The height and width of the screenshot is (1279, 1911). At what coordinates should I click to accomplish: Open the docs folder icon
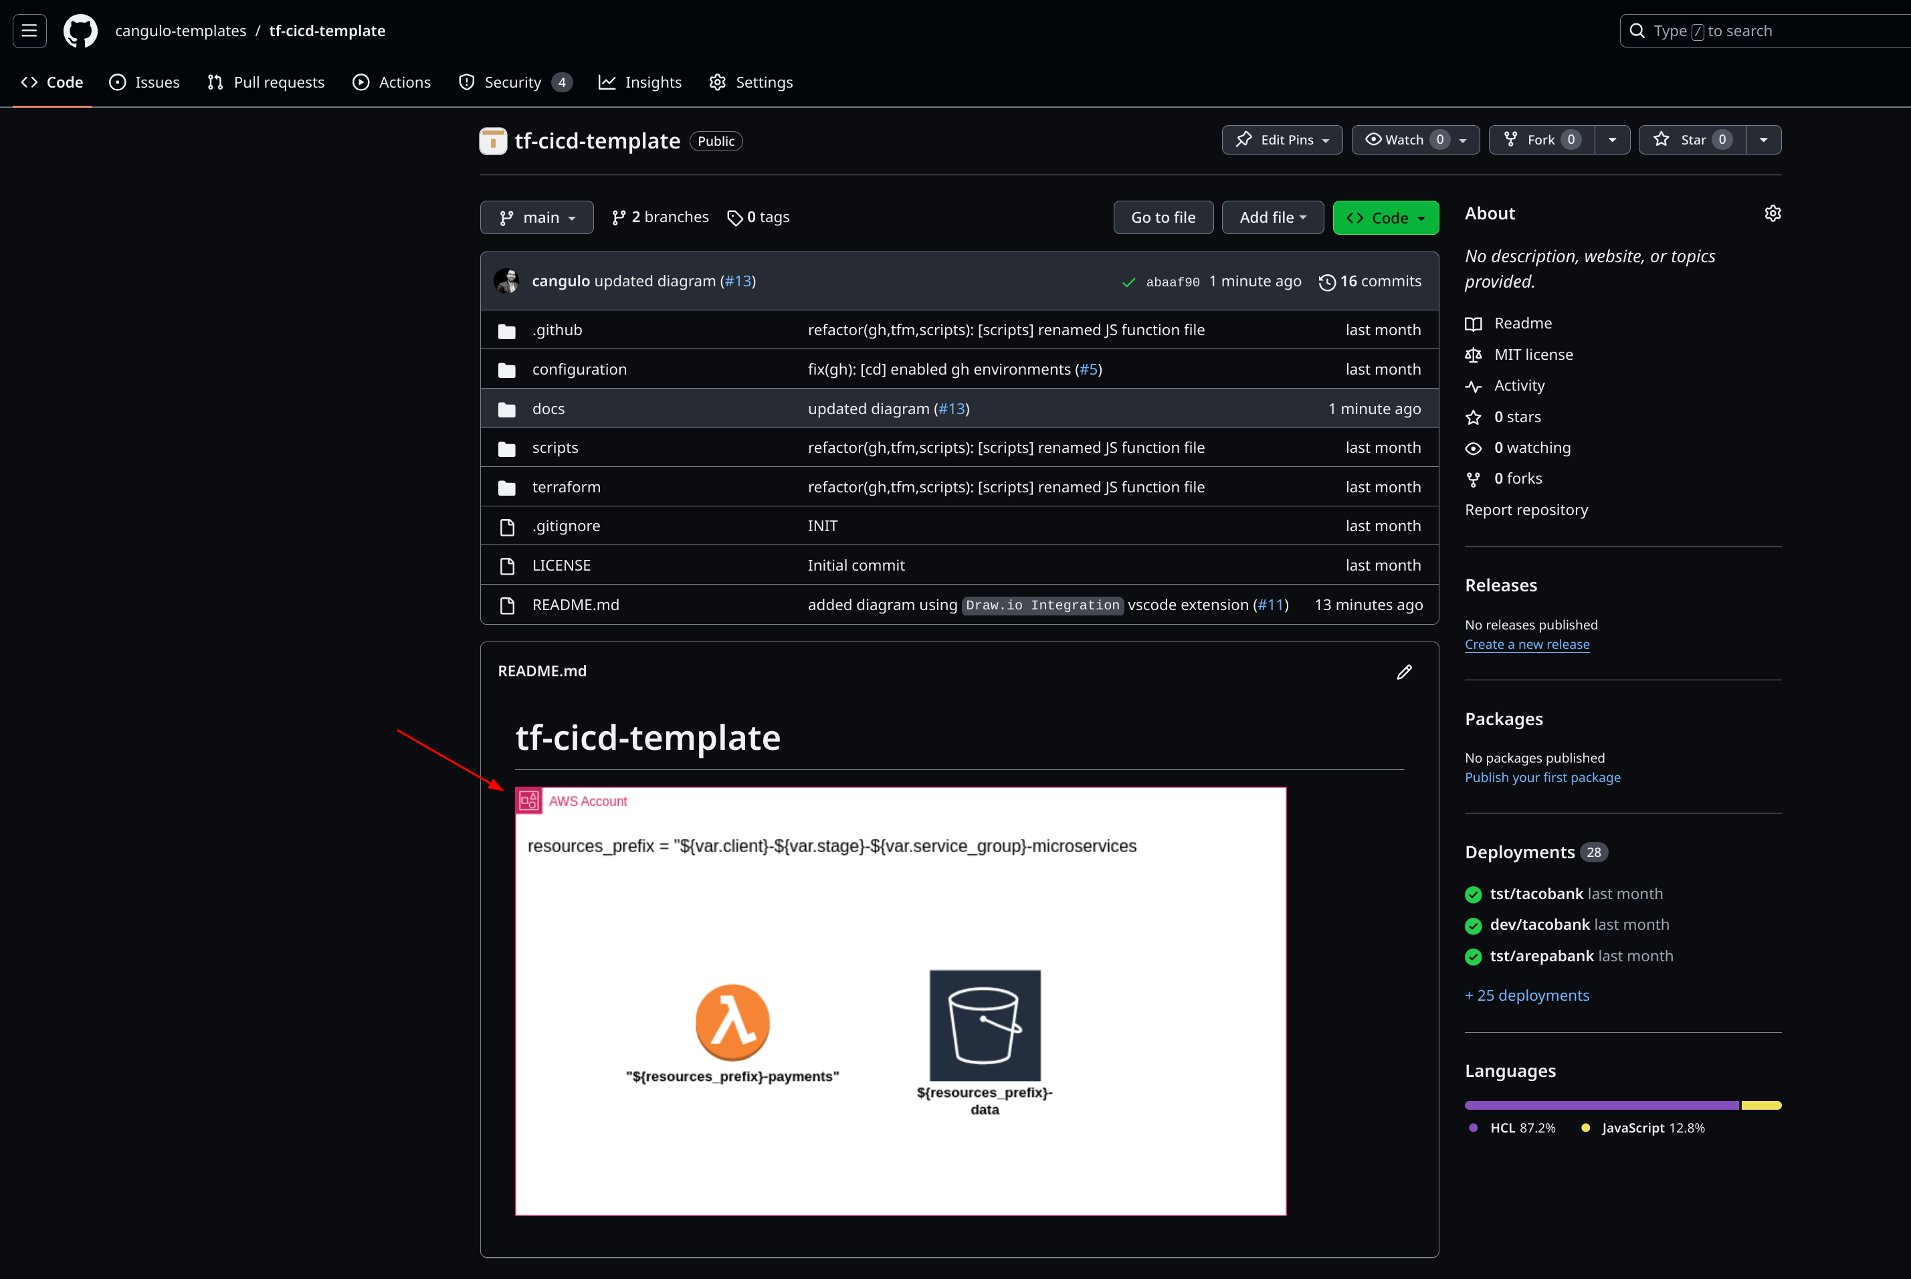[506, 409]
